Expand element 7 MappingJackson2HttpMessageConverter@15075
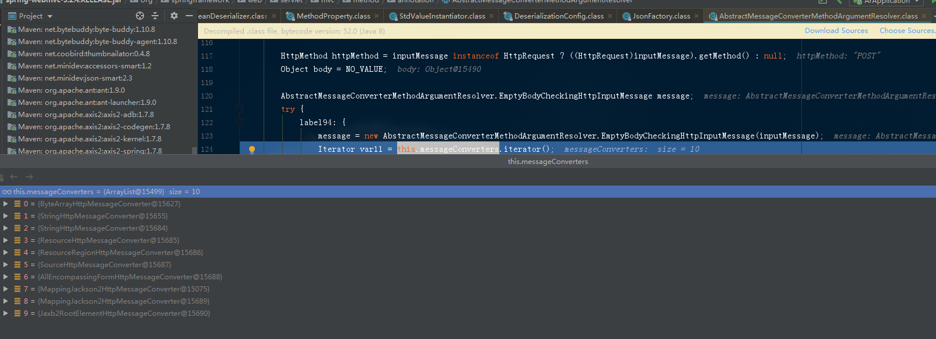The height and width of the screenshot is (339, 936). point(5,289)
